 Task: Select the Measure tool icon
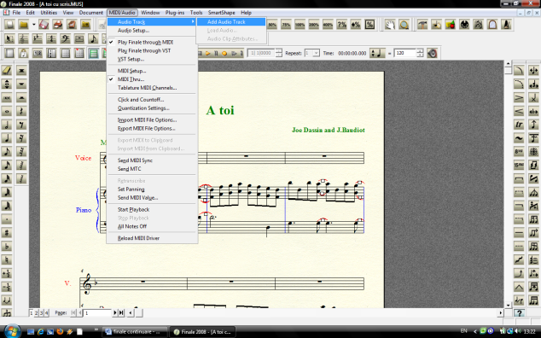click(79, 38)
